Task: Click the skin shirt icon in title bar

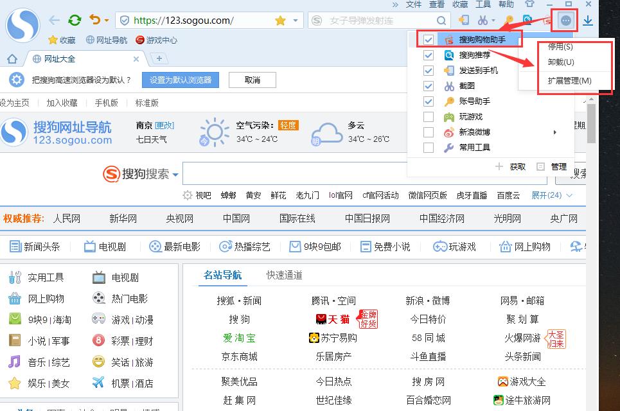Action: tap(529, 4)
